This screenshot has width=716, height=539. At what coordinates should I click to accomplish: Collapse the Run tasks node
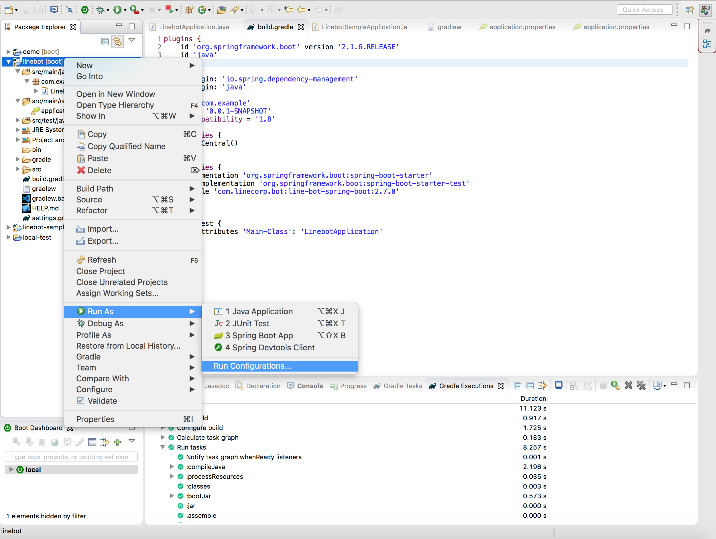pyautogui.click(x=162, y=447)
